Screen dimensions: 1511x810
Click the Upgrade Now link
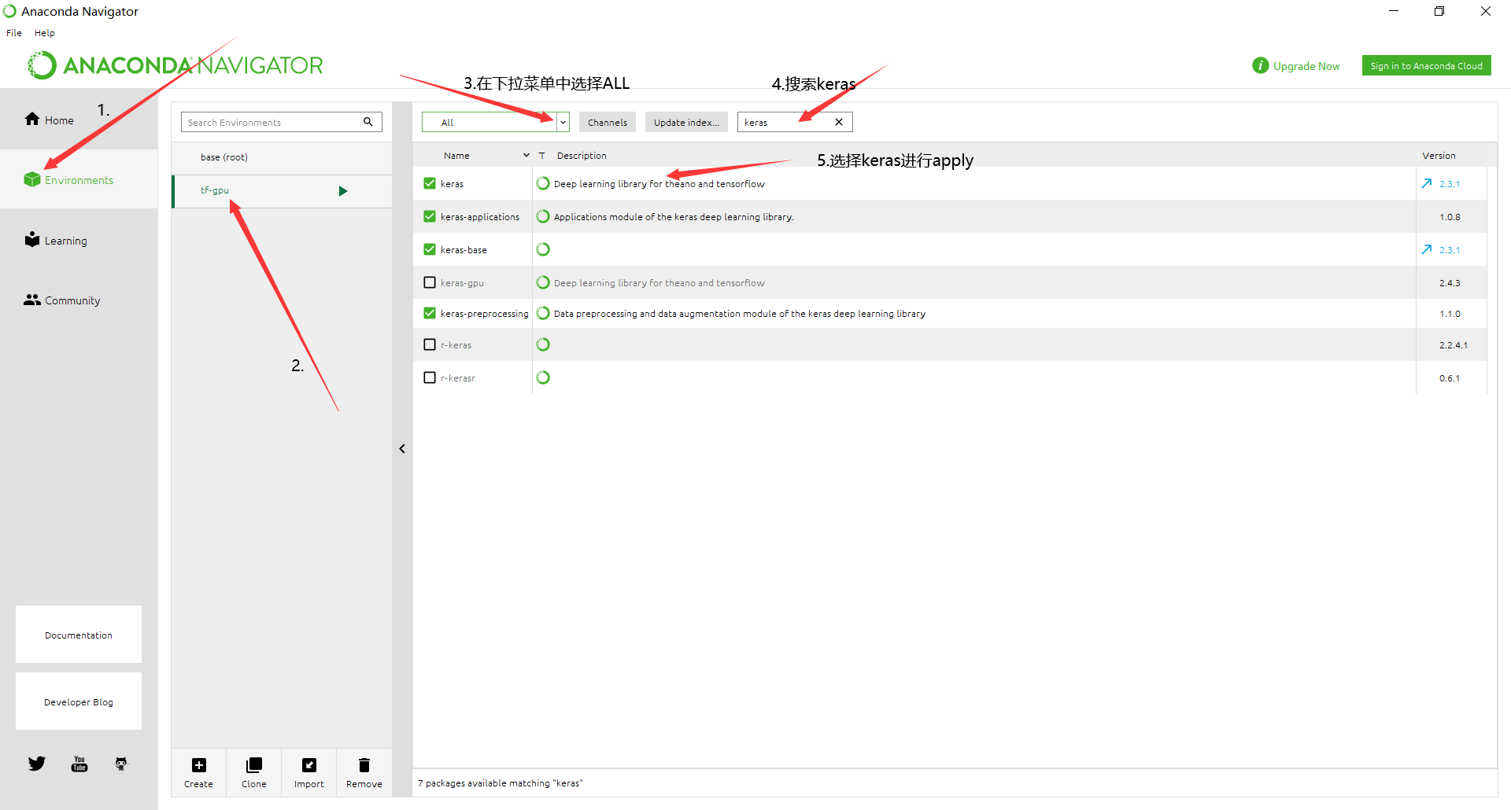(1306, 66)
